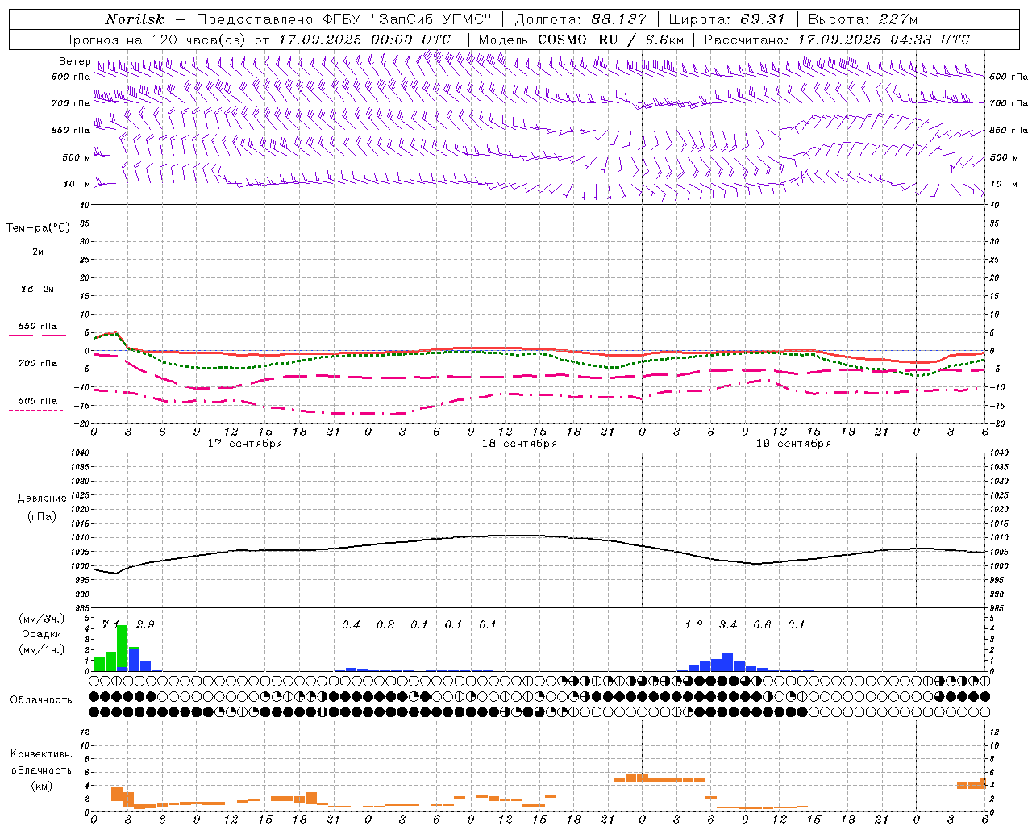Click the 'Облачность' cloud cover label
This screenshot has height=826, width=1032.
[x=41, y=700]
